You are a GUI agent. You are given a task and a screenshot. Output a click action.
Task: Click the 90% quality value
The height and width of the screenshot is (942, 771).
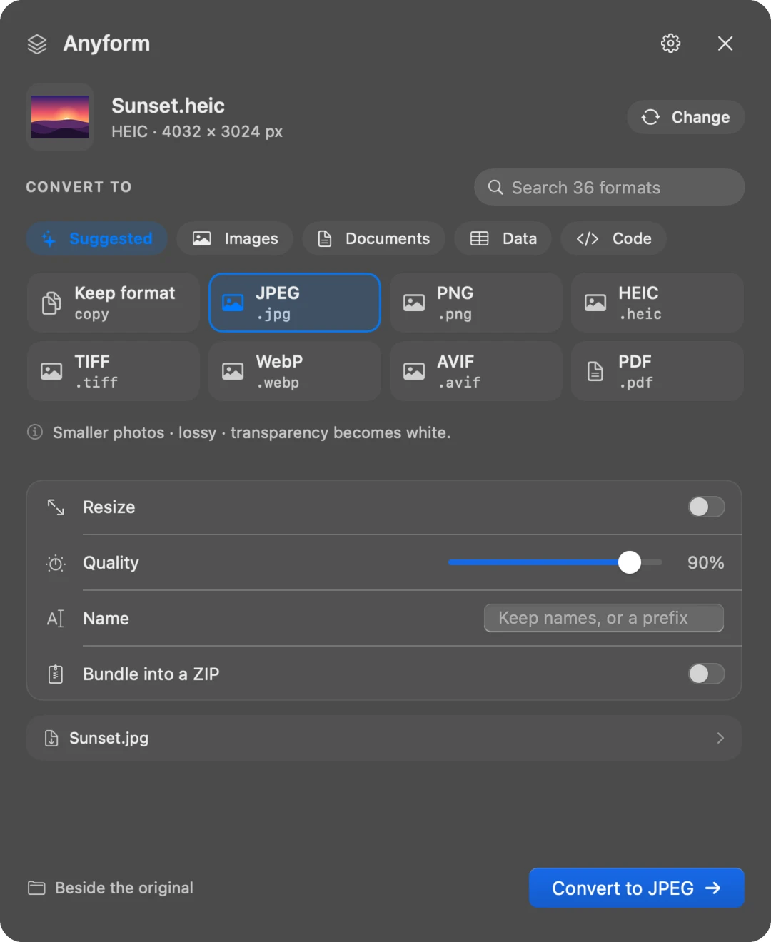click(x=705, y=562)
